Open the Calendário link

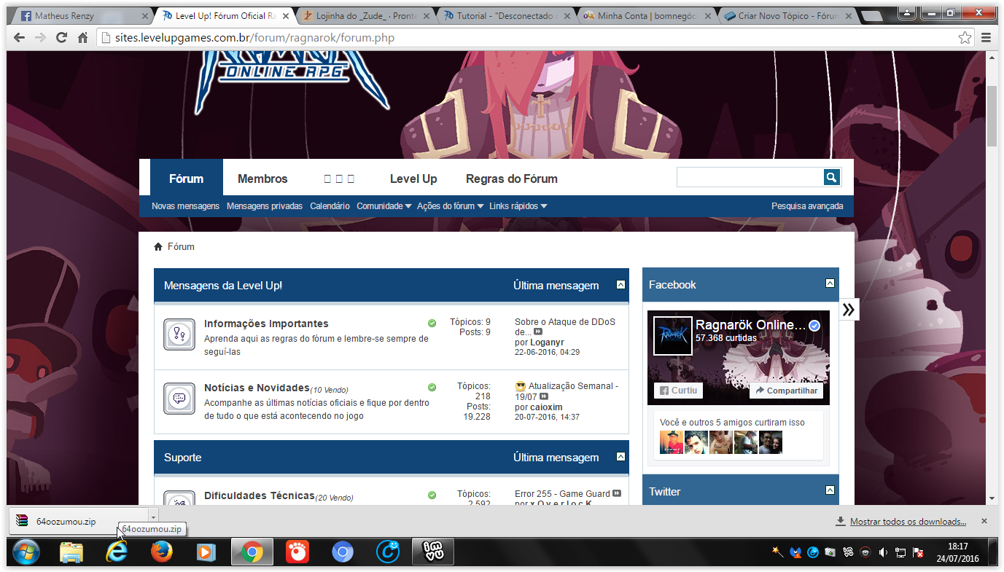[330, 206]
